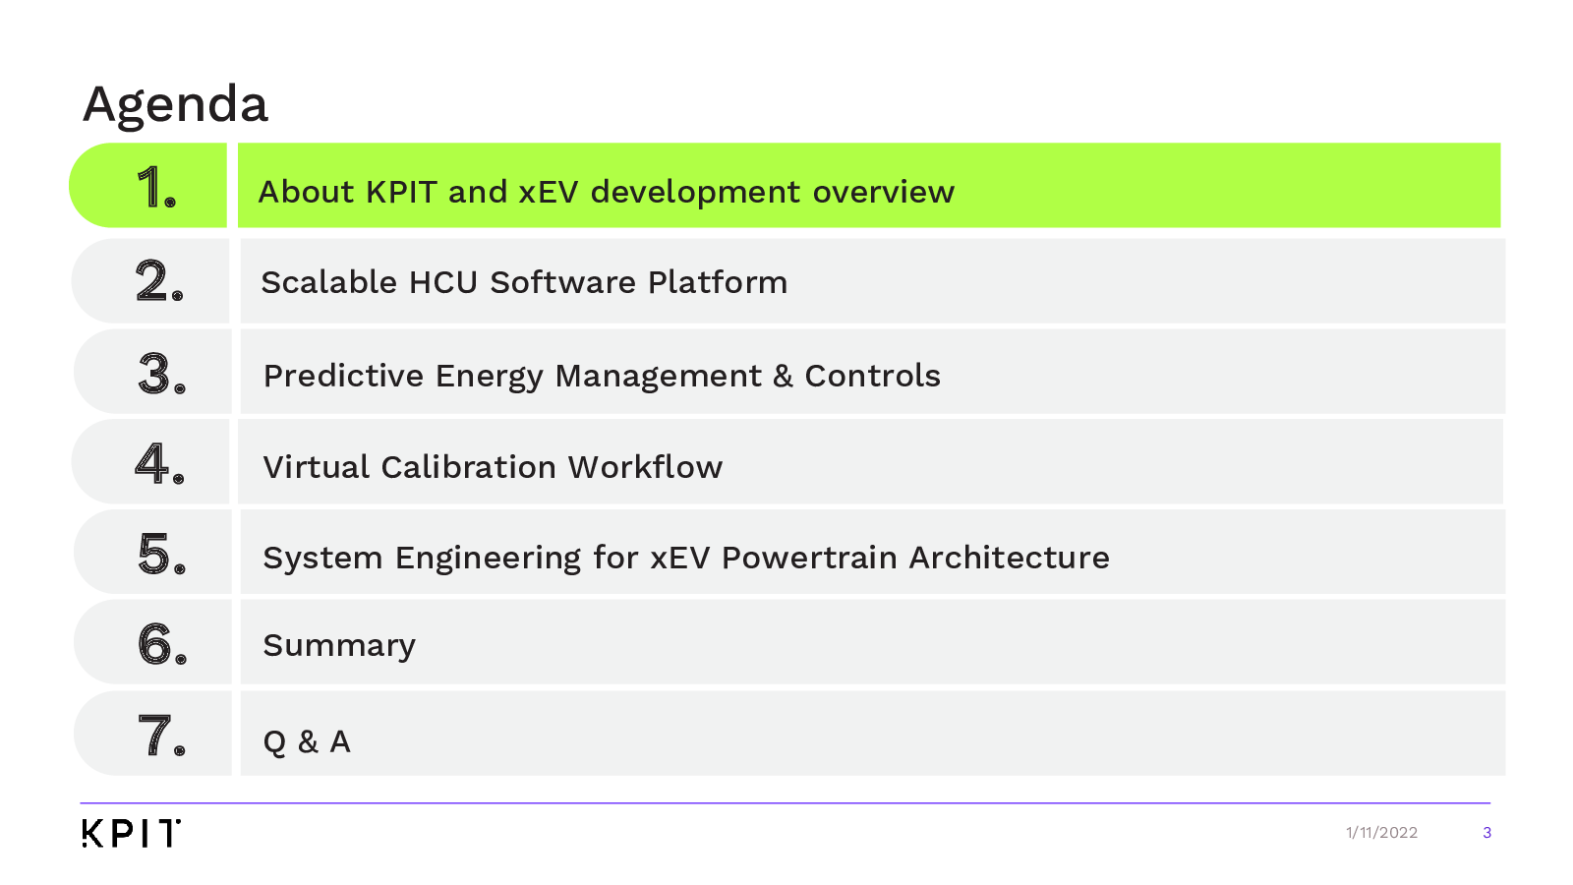Viewport: 1573px width, 885px height.
Task: Click the date 1/11/2022 in footer
Action: coord(1381,833)
